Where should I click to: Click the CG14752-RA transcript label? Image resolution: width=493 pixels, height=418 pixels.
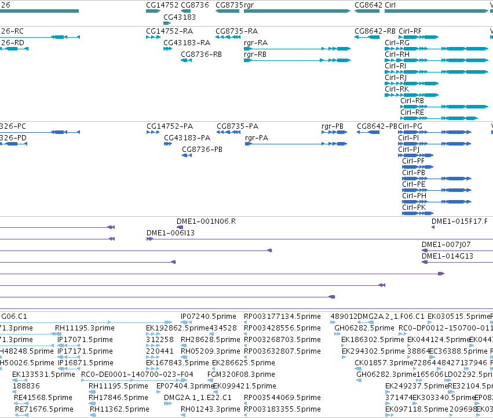pos(170,31)
